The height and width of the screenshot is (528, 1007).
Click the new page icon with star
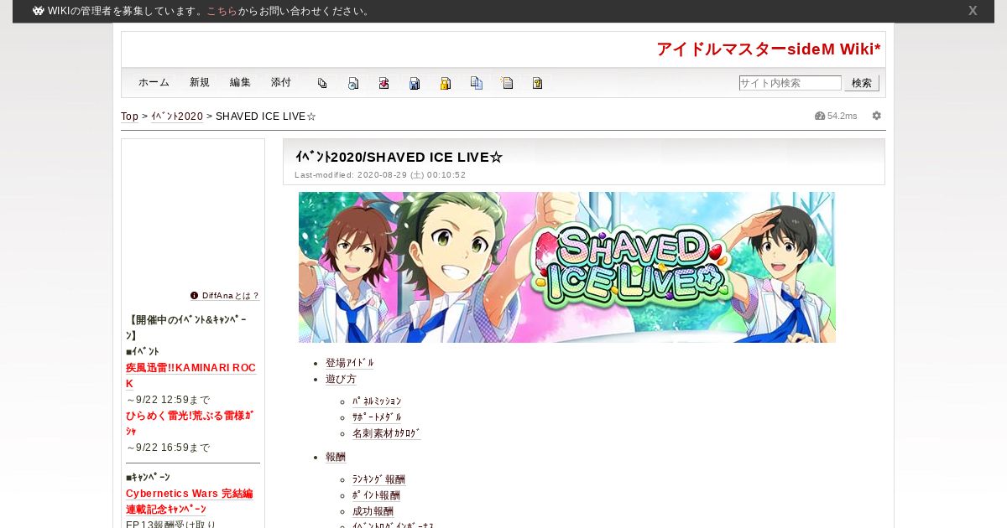(507, 83)
